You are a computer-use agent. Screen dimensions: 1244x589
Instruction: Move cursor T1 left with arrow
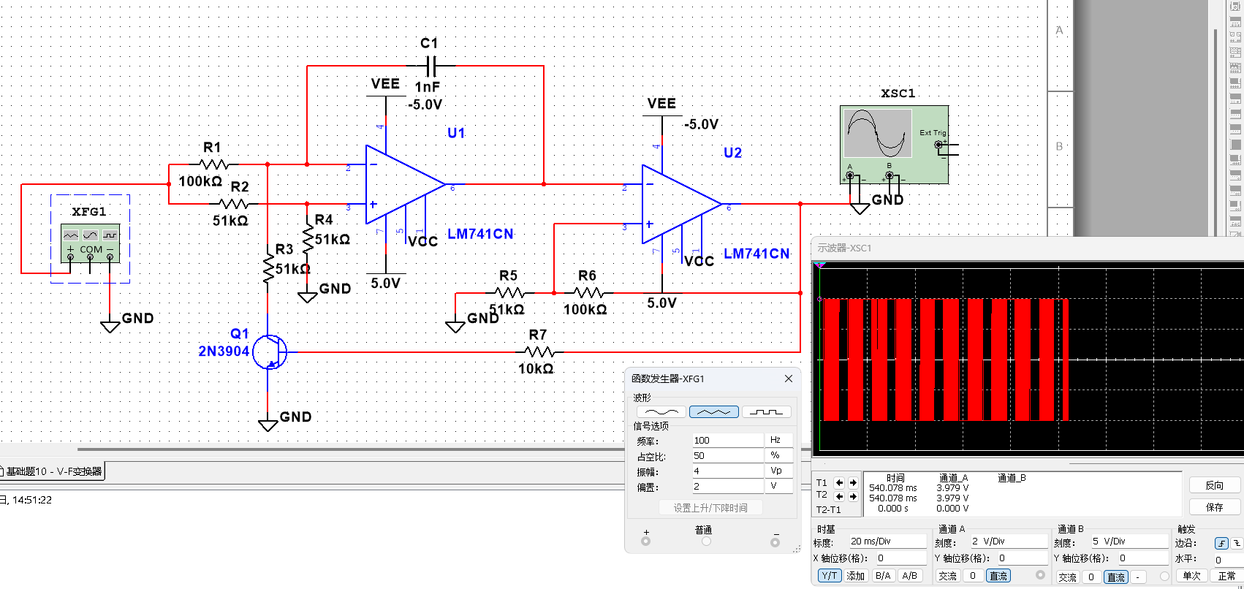tap(839, 482)
